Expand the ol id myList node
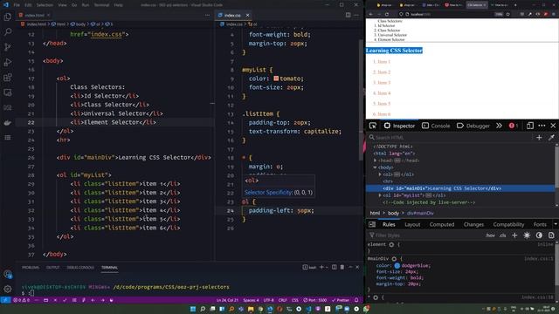Viewport: 559px width, 314px height. (380, 195)
